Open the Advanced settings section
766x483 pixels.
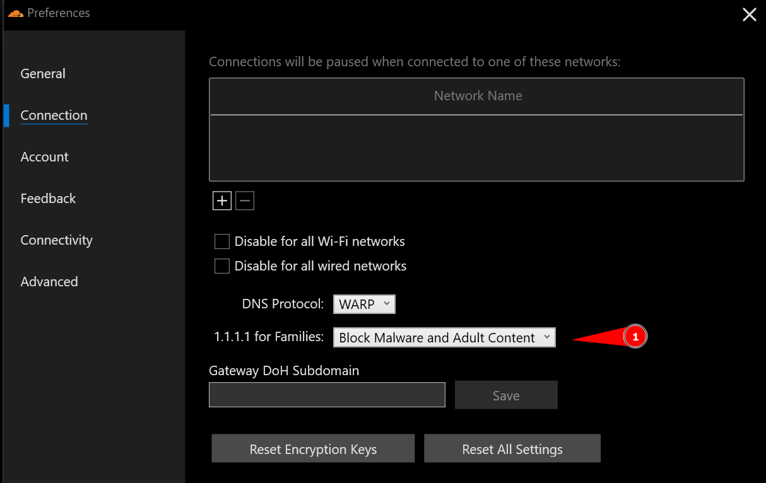[49, 281]
